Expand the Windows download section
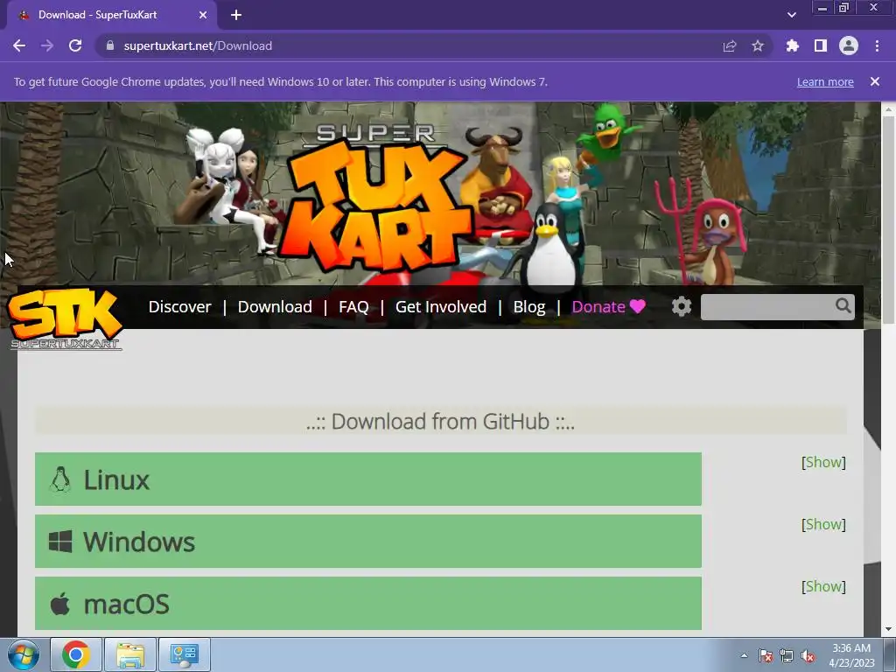The width and height of the screenshot is (896, 672). [x=368, y=541]
